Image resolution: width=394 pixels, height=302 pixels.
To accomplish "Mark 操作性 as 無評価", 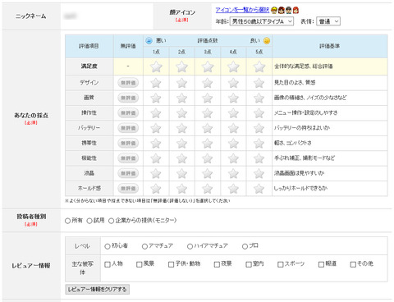I will point(128,113).
